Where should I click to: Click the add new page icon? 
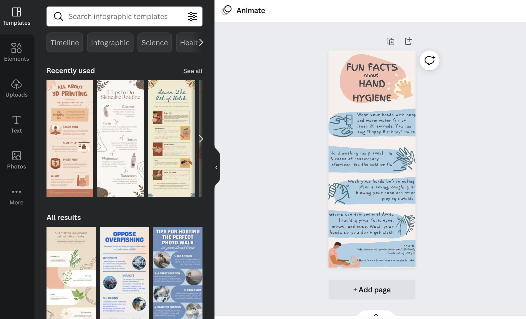(x=408, y=41)
